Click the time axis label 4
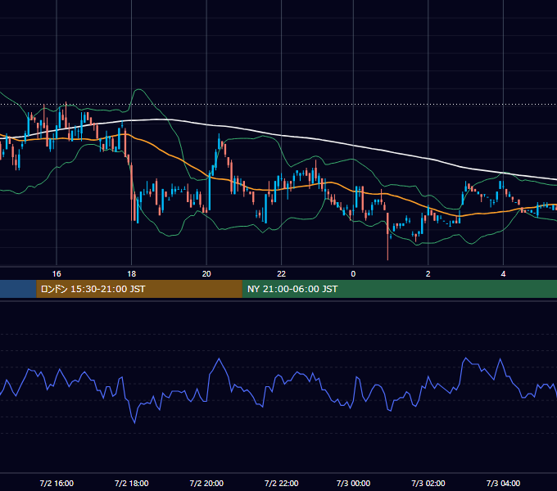The width and height of the screenshot is (557, 491). [503, 274]
